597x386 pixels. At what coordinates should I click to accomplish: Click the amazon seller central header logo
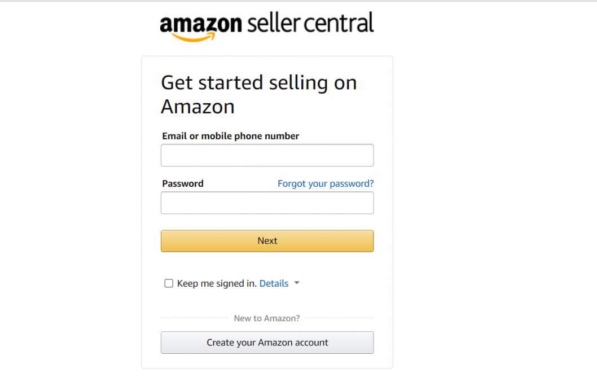(x=265, y=24)
